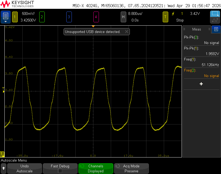Select the Pk-Pk(1) measurement value 1.9592V

tap(212, 54)
